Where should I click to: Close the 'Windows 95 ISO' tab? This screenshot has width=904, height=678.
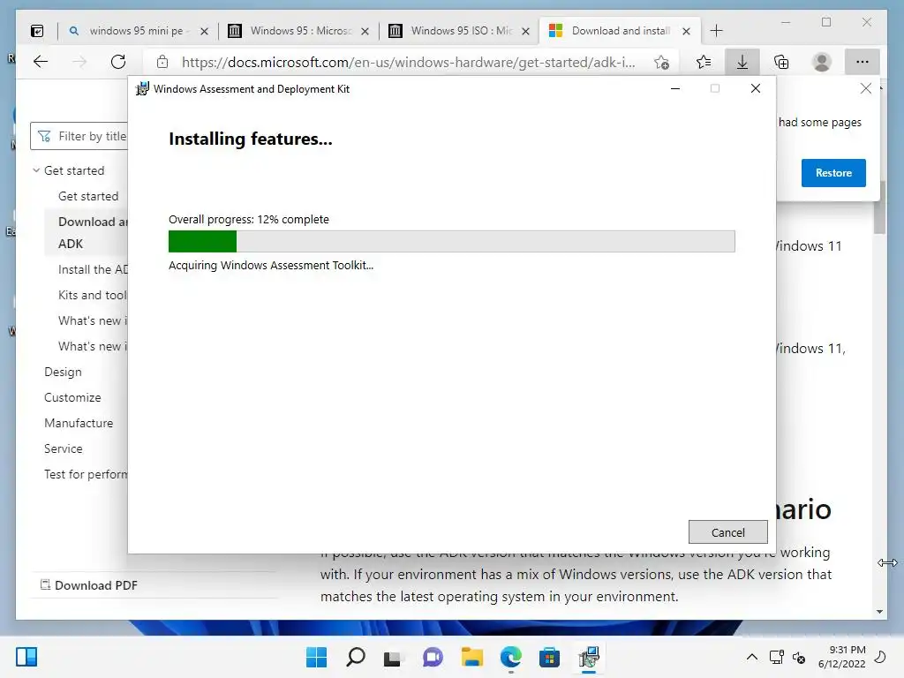pyautogui.click(x=526, y=31)
